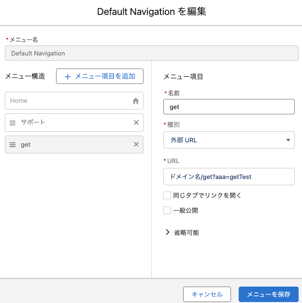Click メニューを保存 to save menu
The height and width of the screenshot is (303, 302).
[268, 294]
